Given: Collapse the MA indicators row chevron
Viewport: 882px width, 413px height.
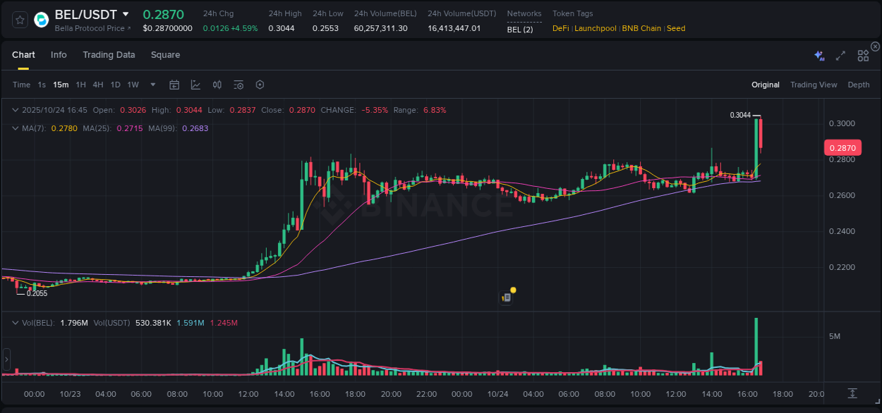Looking at the screenshot, I should [15, 128].
